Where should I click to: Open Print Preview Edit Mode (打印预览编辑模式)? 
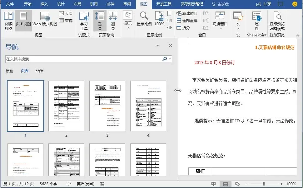point(277,21)
